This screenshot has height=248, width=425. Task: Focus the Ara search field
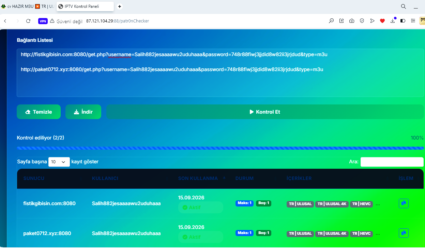tap(392, 162)
